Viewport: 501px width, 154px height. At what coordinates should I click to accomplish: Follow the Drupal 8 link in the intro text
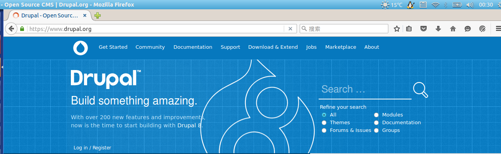189,125
